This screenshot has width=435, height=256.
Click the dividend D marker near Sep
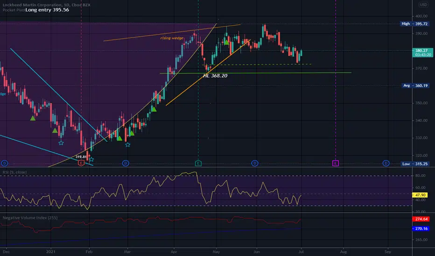[x=386, y=163]
